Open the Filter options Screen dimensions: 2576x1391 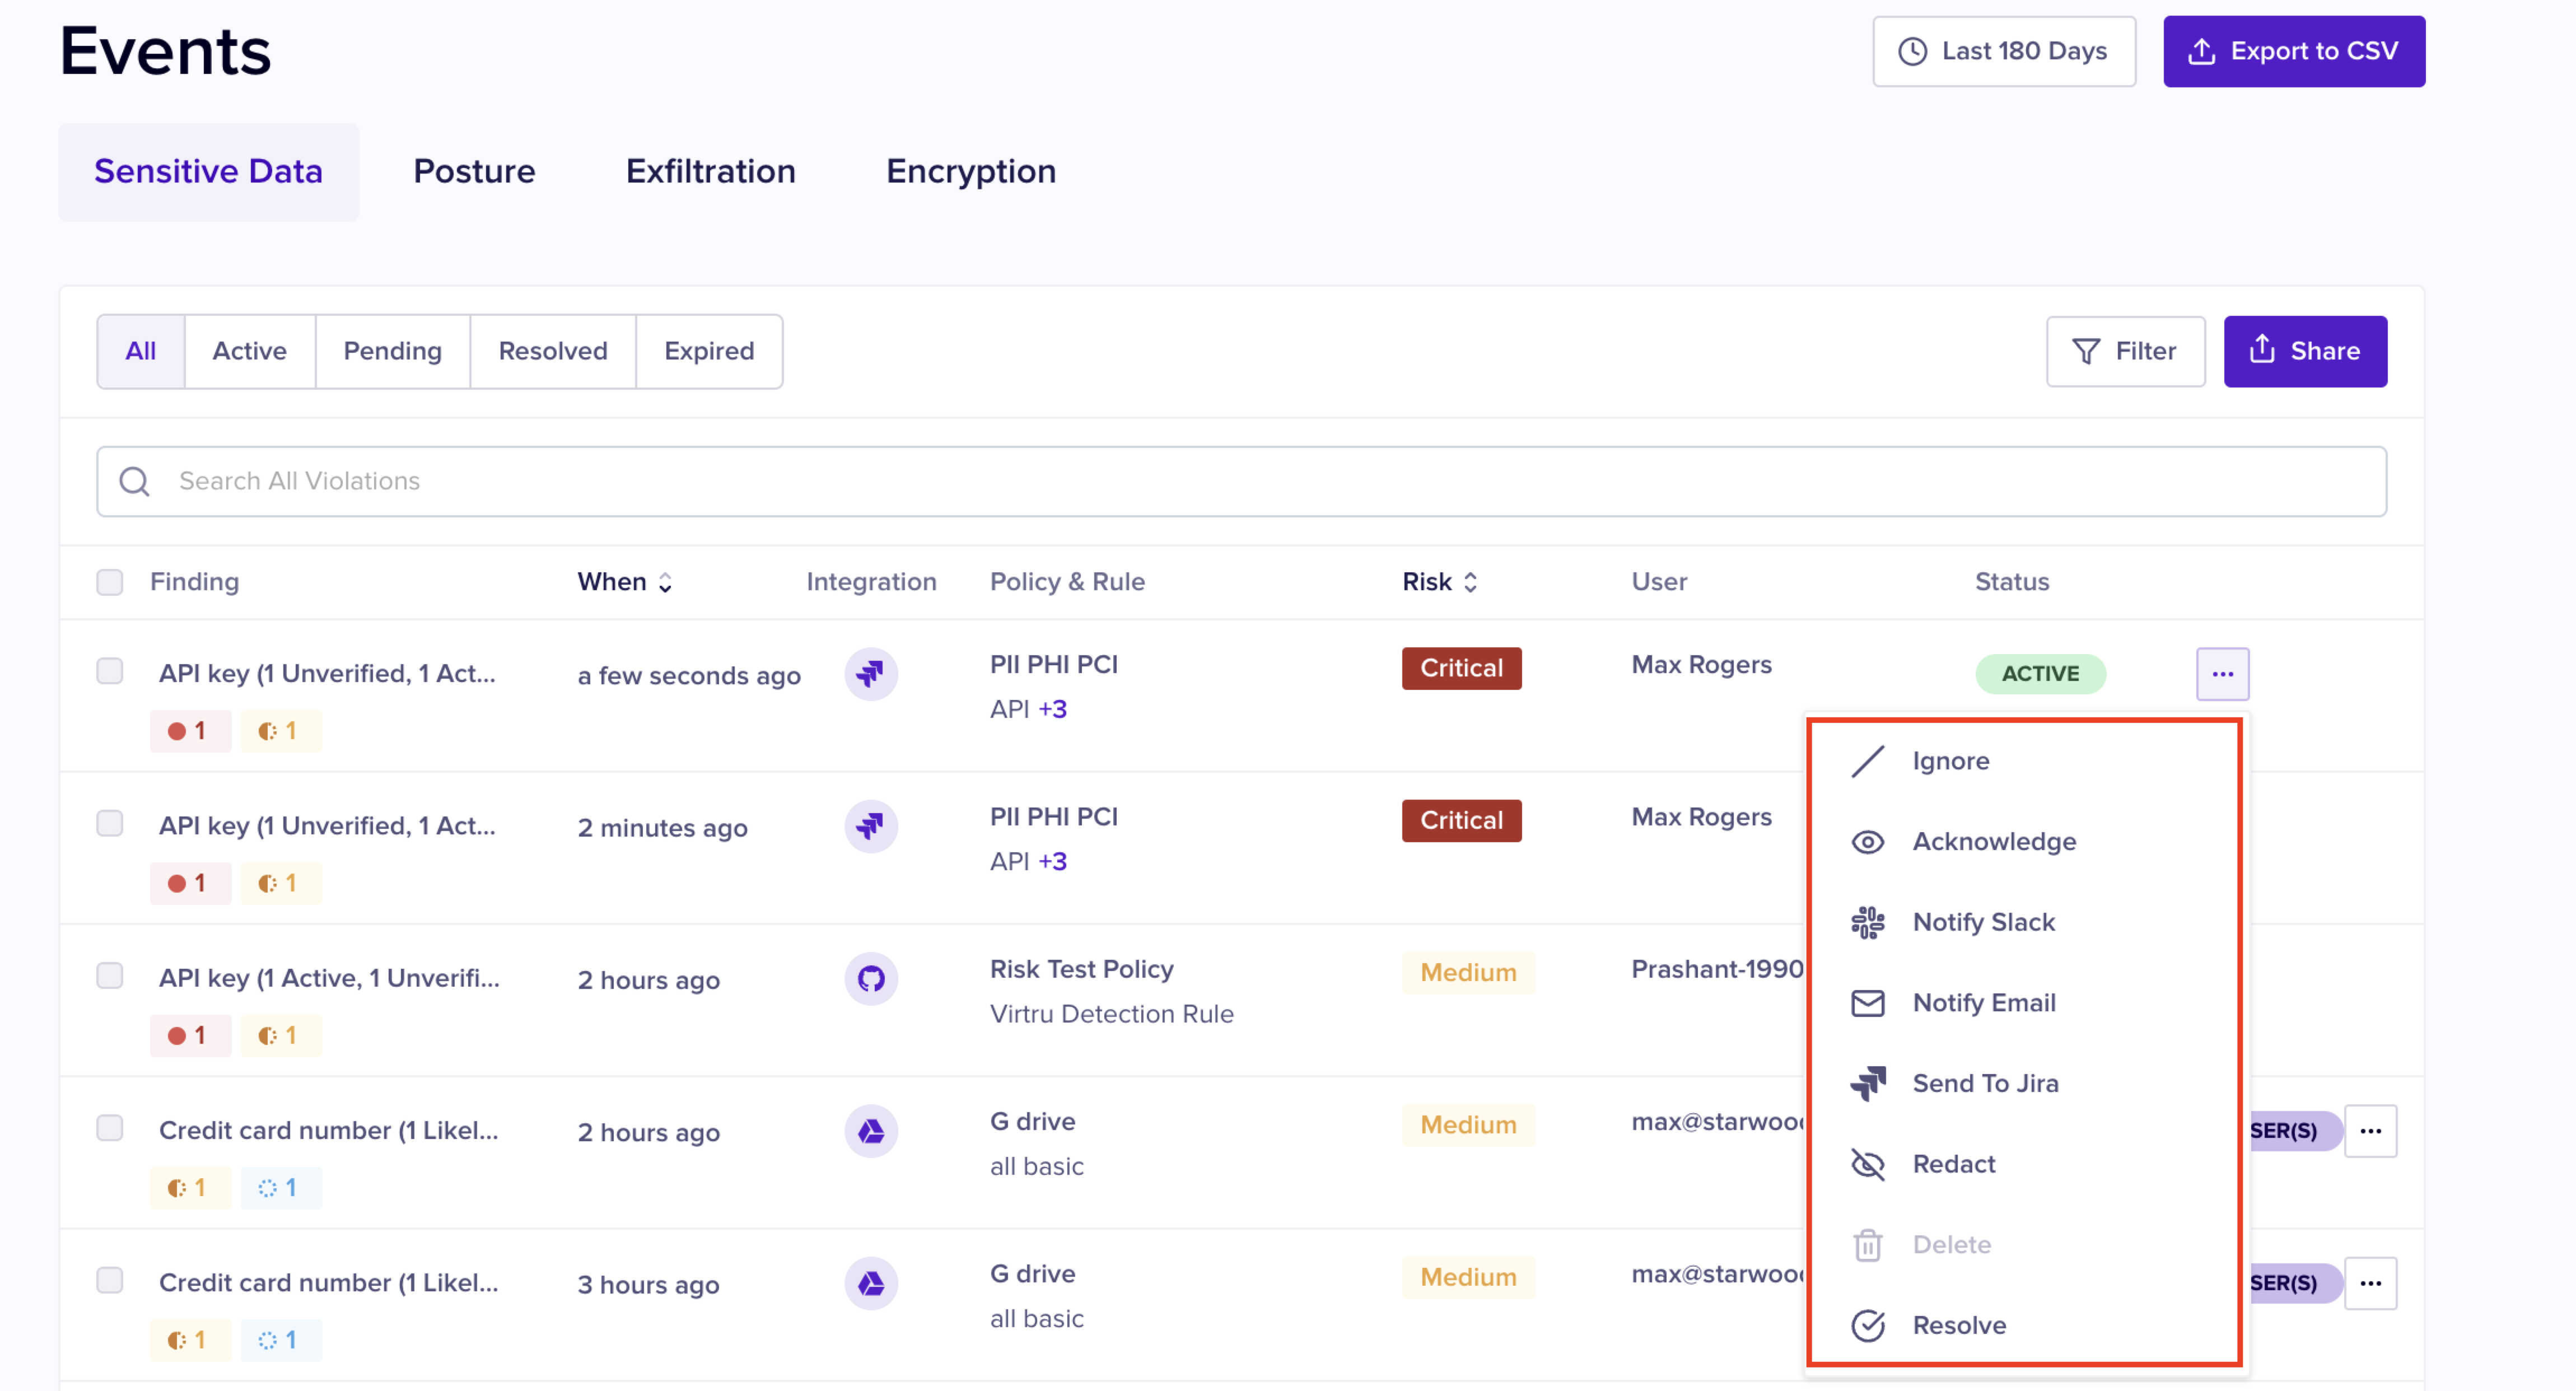pyautogui.click(x=2124, y=351)
